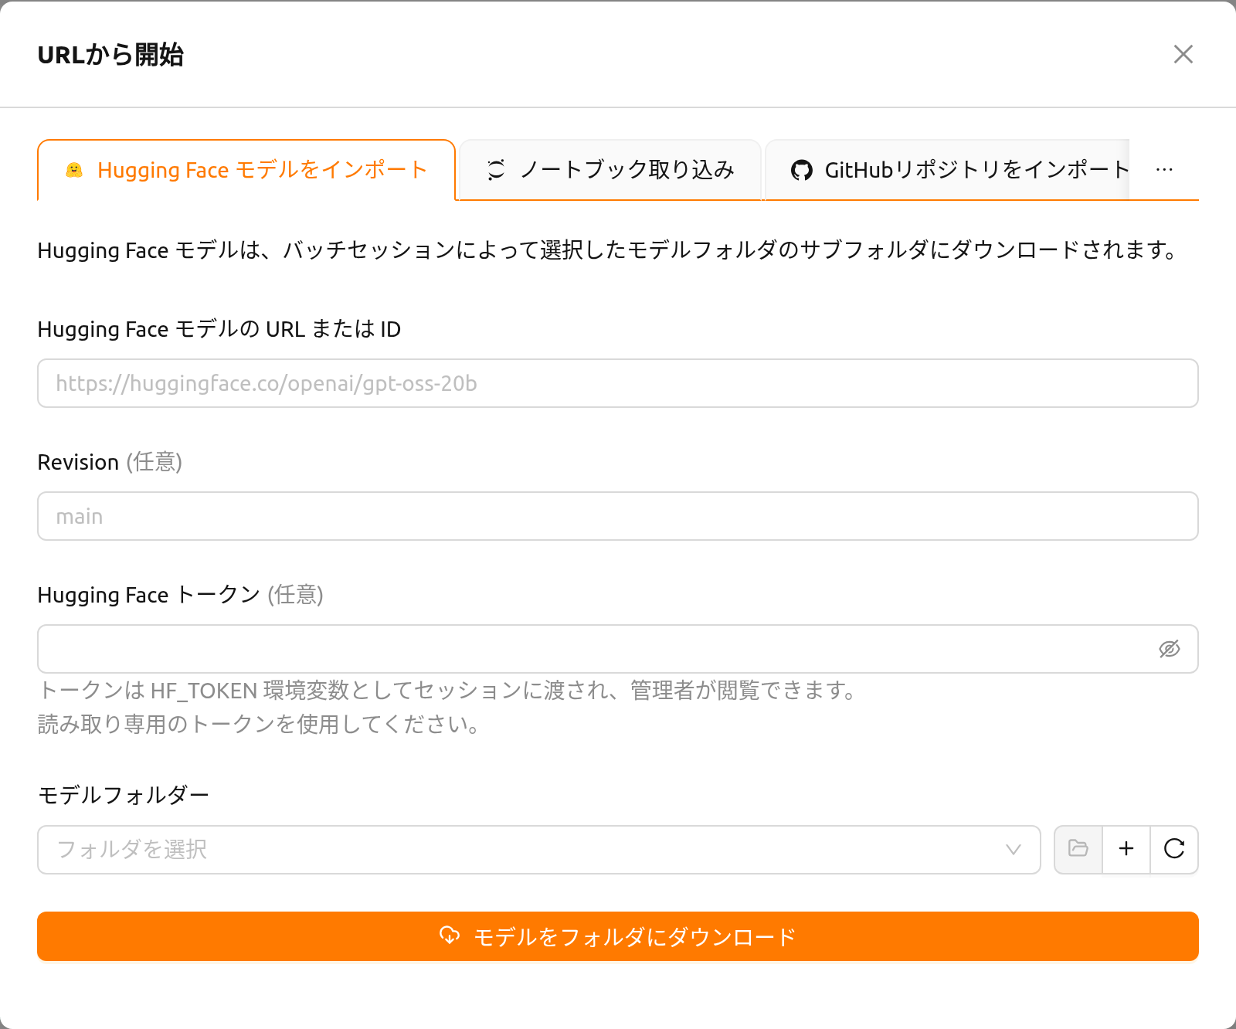Click the Revision (任意) label
1236x1029 pixels.
pos(110,462)
